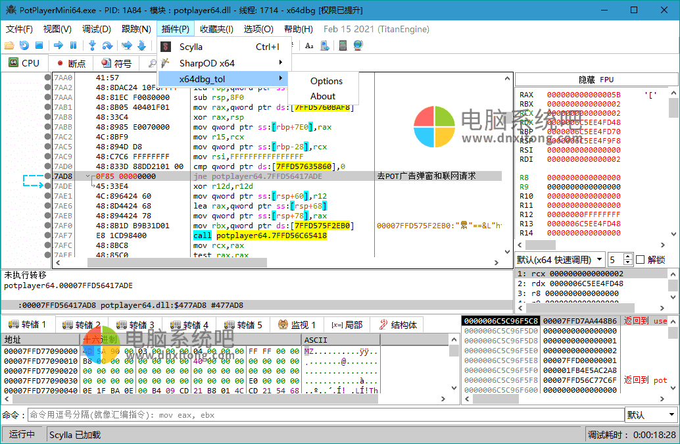Open the 跟踪(N) menu
The width and height of the screenshot is (680, 444).
(x=136, y=29)
